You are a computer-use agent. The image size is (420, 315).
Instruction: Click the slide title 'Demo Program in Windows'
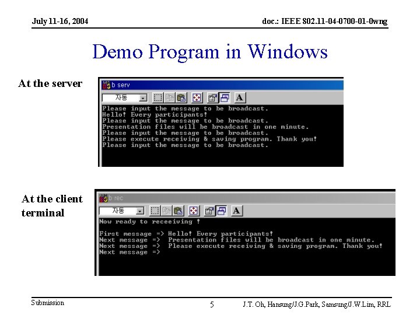pyautogui.click(x=210, y=52)
